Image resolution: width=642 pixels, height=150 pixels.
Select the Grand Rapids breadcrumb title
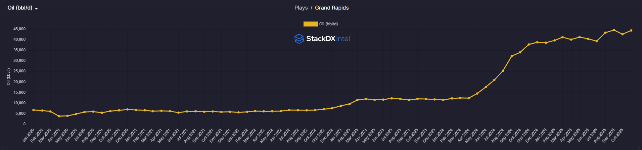click(x=332, y=8)
